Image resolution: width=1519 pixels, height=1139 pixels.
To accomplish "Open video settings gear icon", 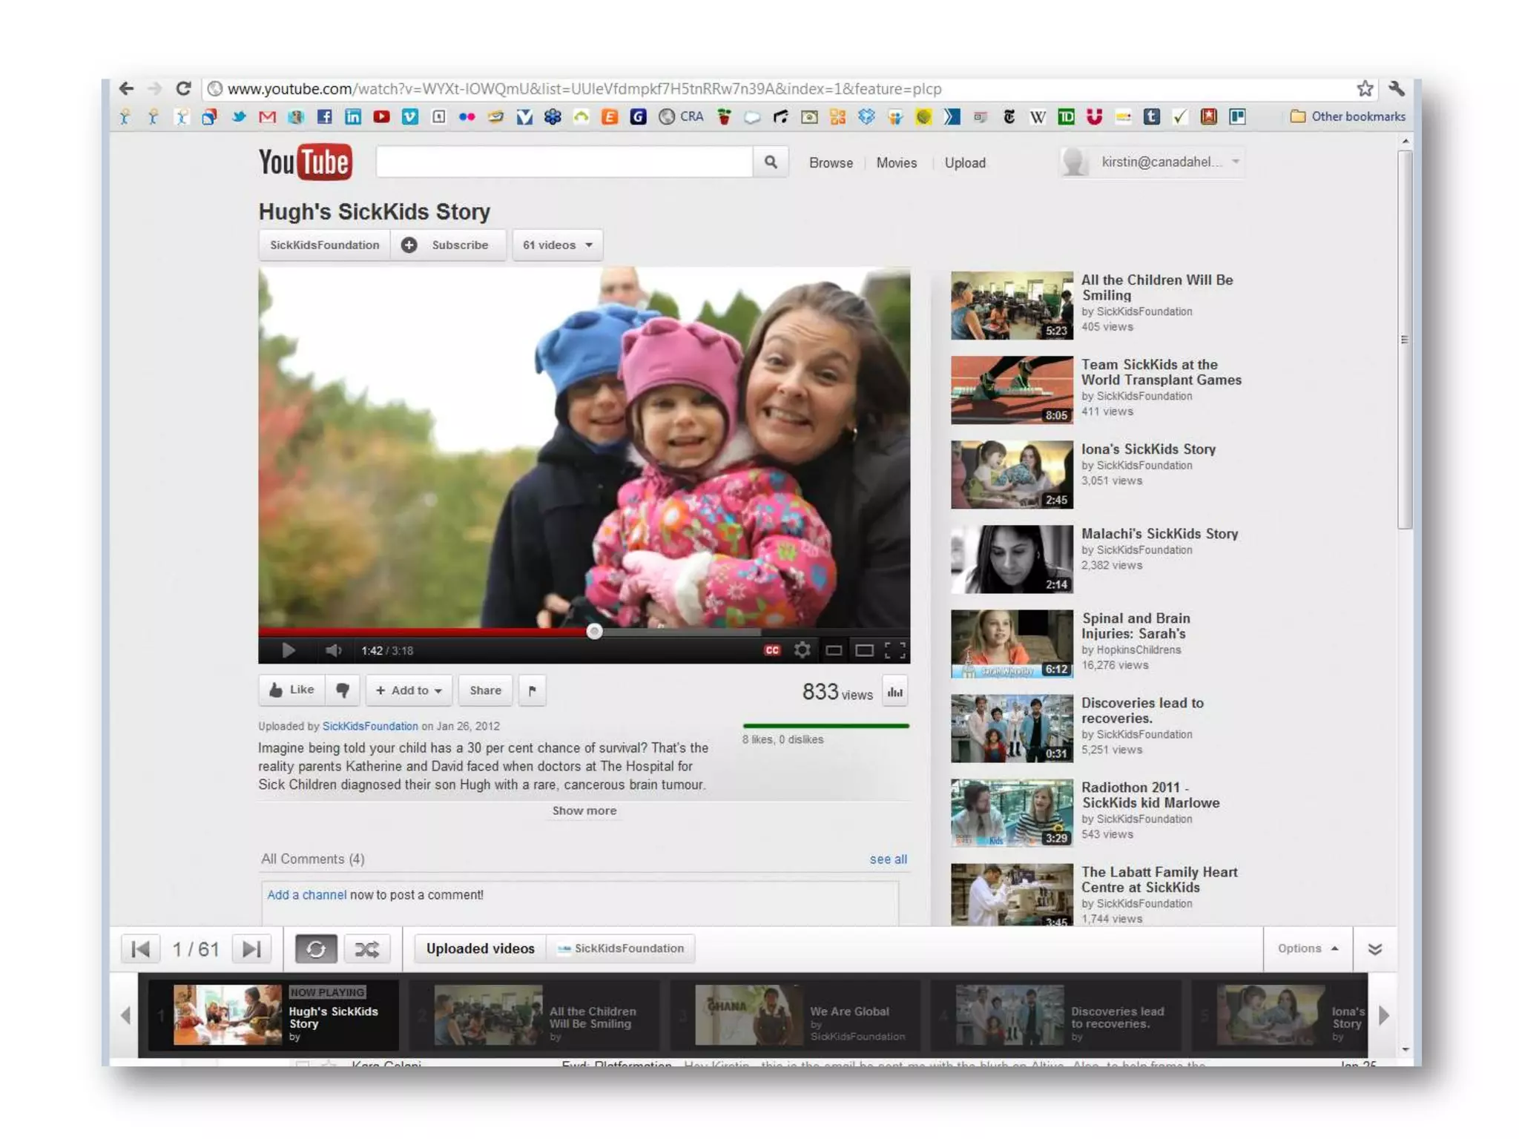I will point(802,650).
